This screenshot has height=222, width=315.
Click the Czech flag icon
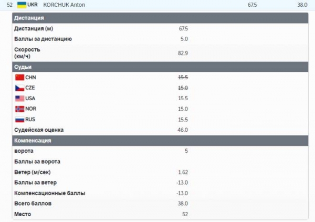tap(20, 88)
